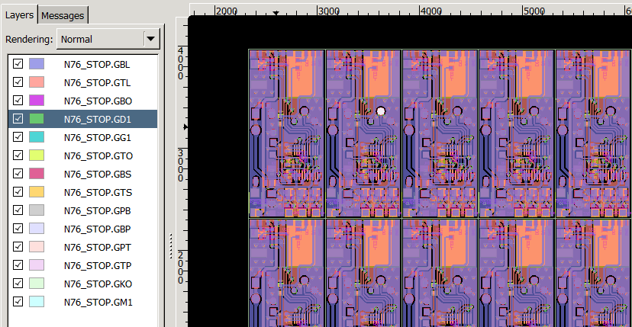Toggle visibility checkbox for N76_STOP.GPT
The image size is (632, 327).
pyautogui.click(x=18, y=247)
